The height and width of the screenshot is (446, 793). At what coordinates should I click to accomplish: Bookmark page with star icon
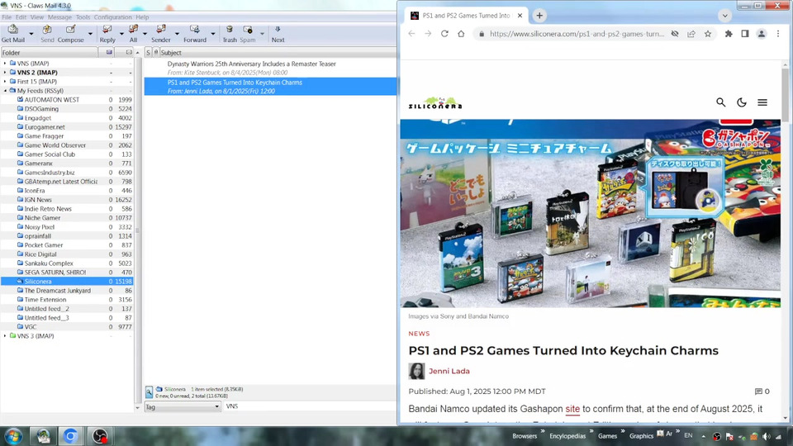click(x=708, y=34)
